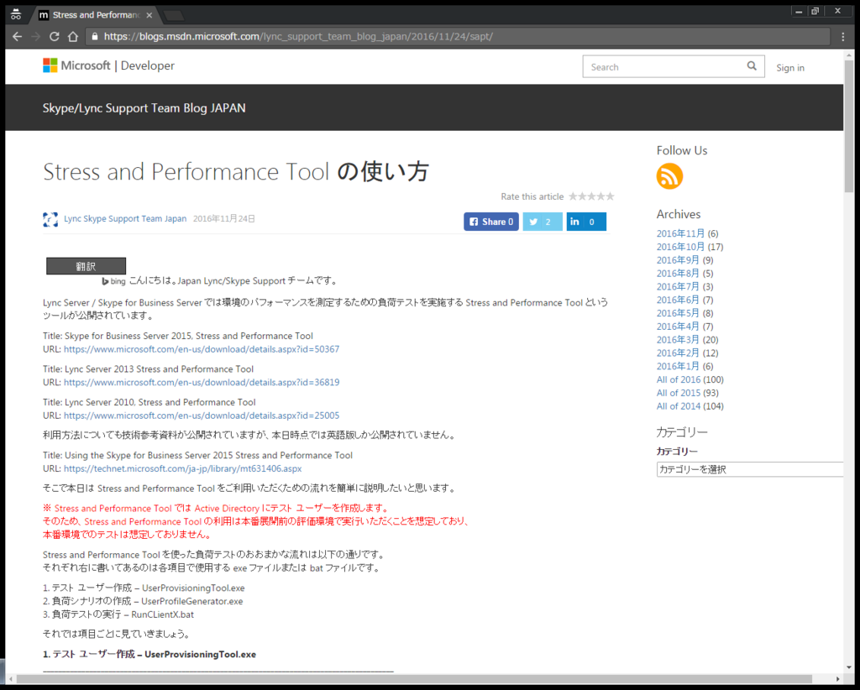This screenshot has height=690, width=860.
Task: Click the padlock secure site icon
Action: tap(95, 37)
